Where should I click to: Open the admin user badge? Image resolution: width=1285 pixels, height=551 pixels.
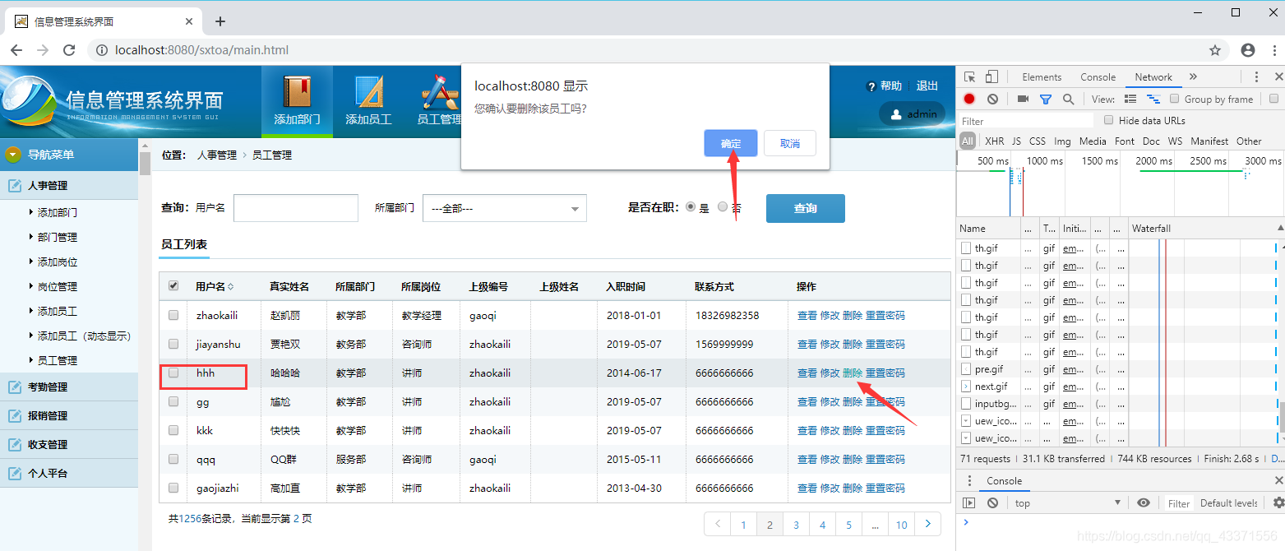tap(912, 113)
